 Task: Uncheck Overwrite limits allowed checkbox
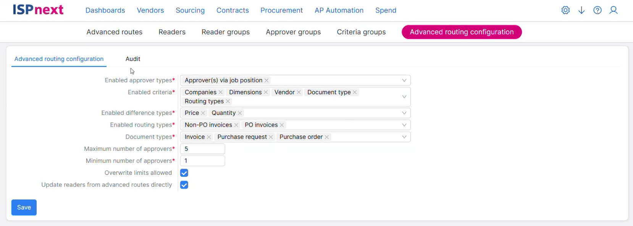(x=184, y=173)
